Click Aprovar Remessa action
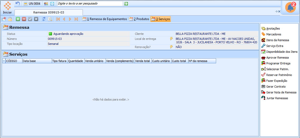This screenshot has height=138, width=300. [275, 58]
